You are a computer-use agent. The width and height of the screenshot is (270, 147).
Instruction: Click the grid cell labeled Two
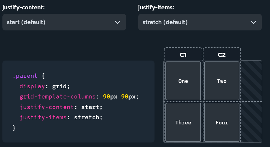222,81
